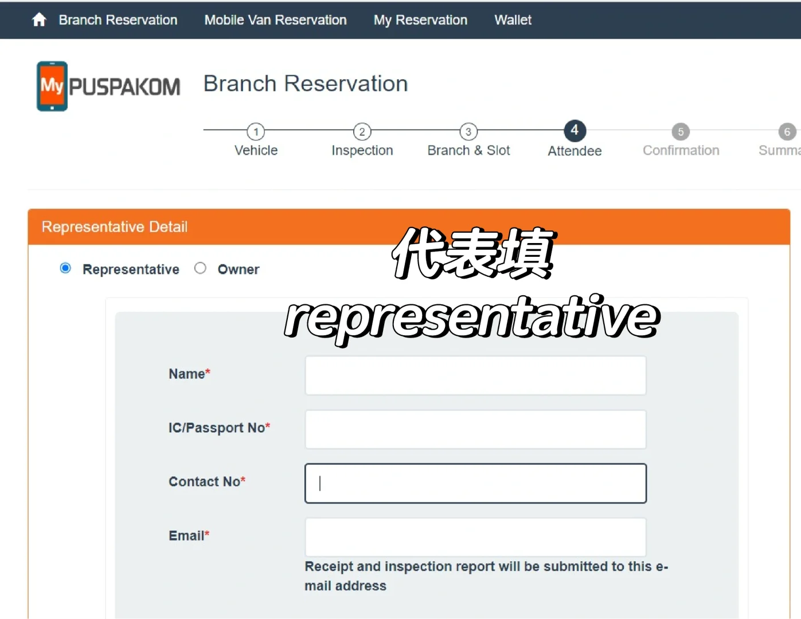The width and height of the screenshot is (801, 619).
Task: Select the Owner radio button
Action: [200, 268]
